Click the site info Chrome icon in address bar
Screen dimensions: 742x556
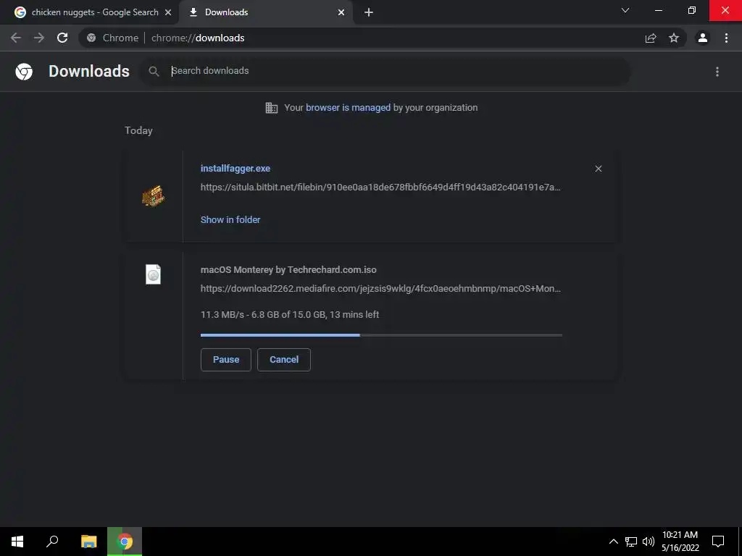click(91, 38)
